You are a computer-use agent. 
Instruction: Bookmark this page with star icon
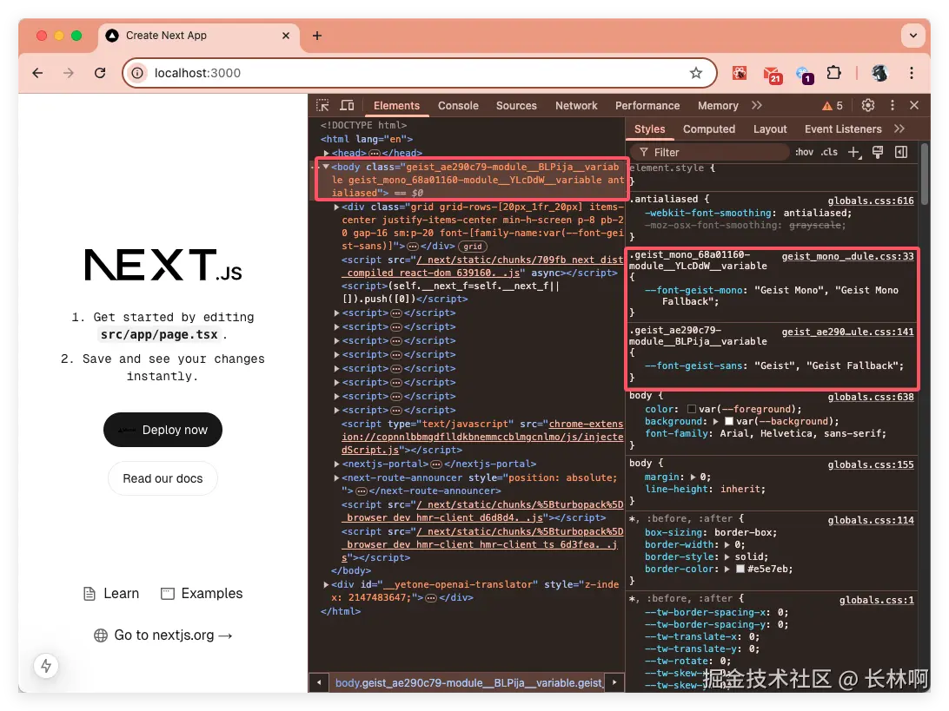tap(696, 73)
